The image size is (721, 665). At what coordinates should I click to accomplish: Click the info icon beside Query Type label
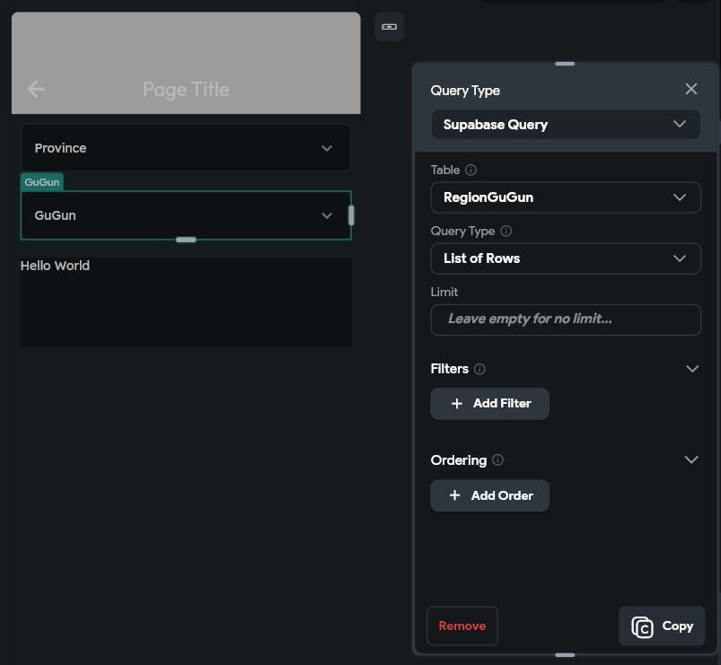506,232
